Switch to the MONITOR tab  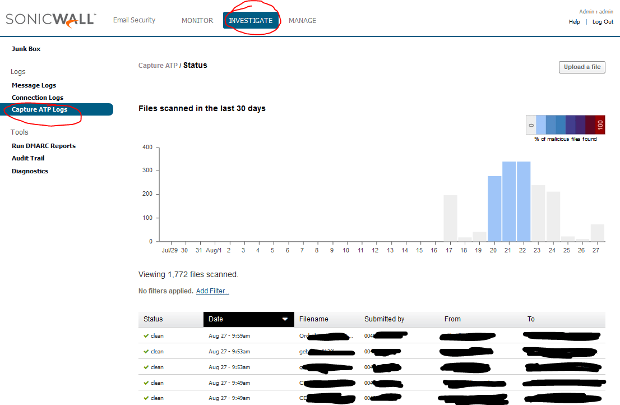pyautogui.click(x=197, y=21)
